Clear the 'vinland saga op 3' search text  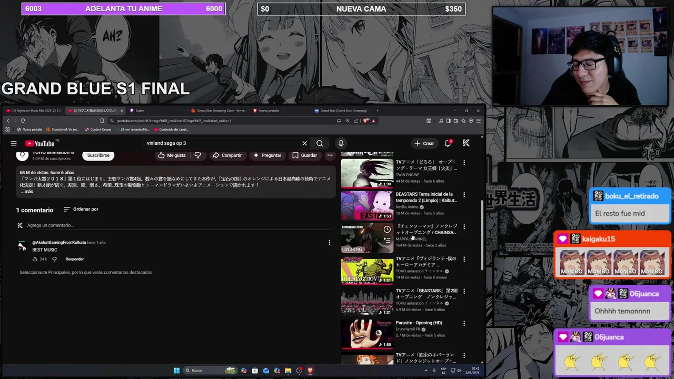point(304,143)
